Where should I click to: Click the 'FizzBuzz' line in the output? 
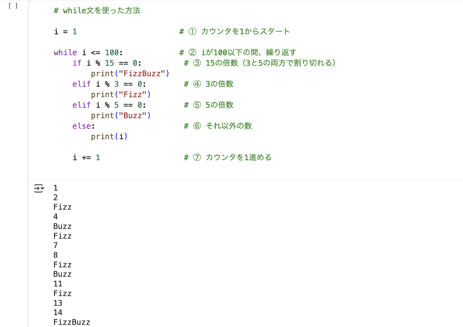tap(72, 322)
